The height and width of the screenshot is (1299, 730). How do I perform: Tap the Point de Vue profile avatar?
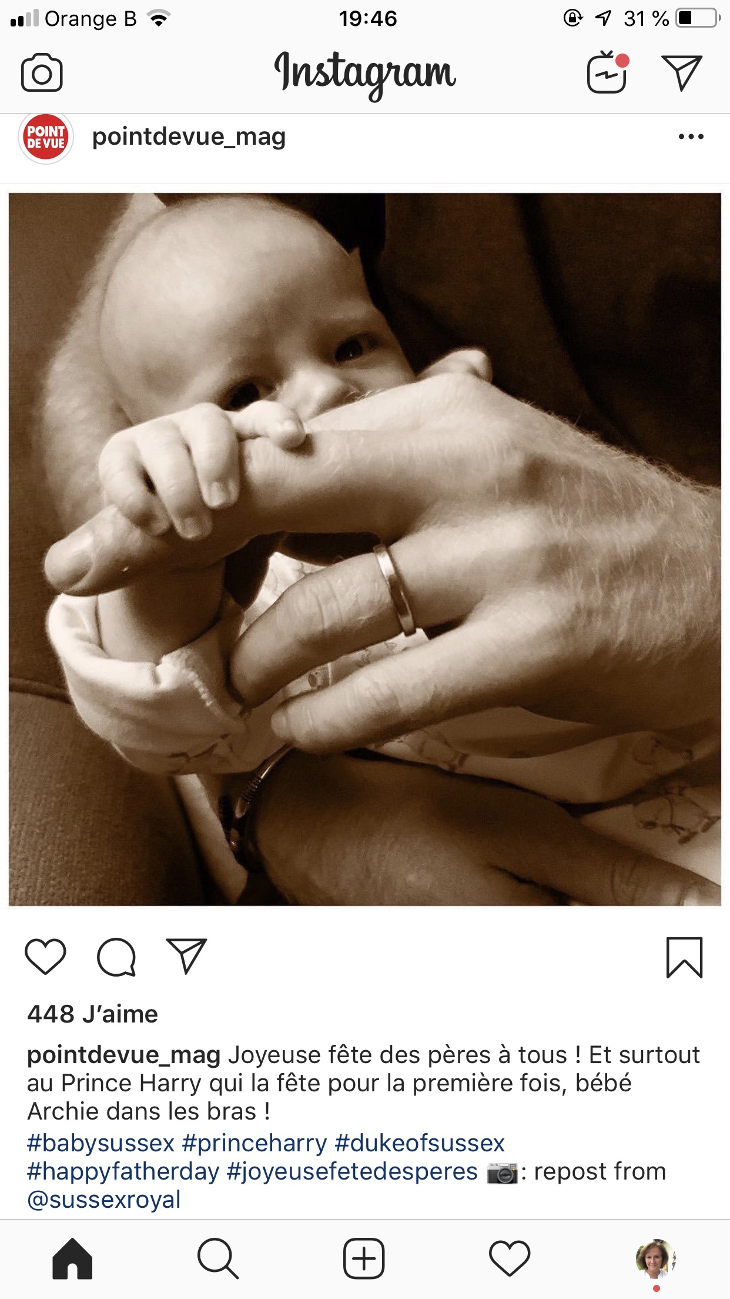(46, 137)
